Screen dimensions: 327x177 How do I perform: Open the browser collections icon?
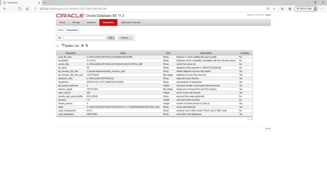pos(290,9)
